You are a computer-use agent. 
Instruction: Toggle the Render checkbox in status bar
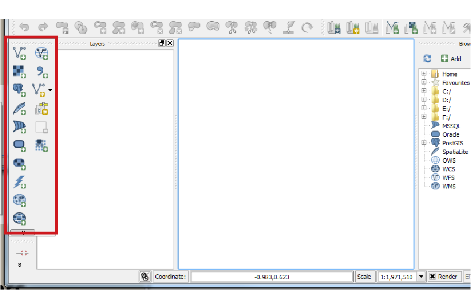pyautogui.click(x=433, y=277)
